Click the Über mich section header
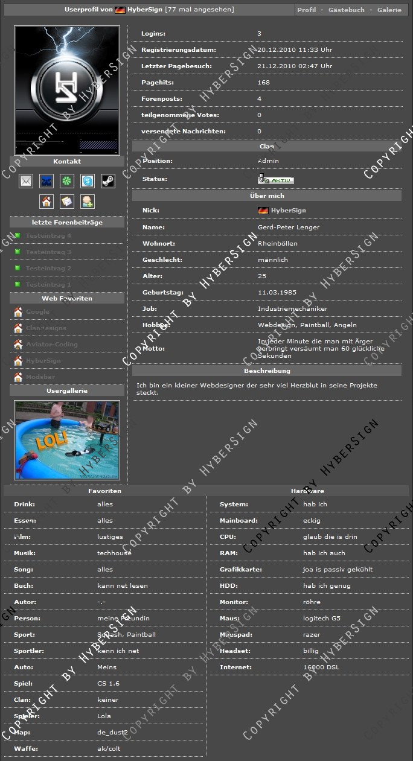 (267, 196)
